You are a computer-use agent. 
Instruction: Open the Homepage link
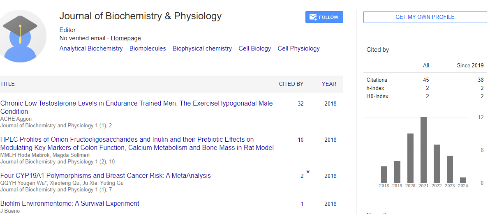126,38
